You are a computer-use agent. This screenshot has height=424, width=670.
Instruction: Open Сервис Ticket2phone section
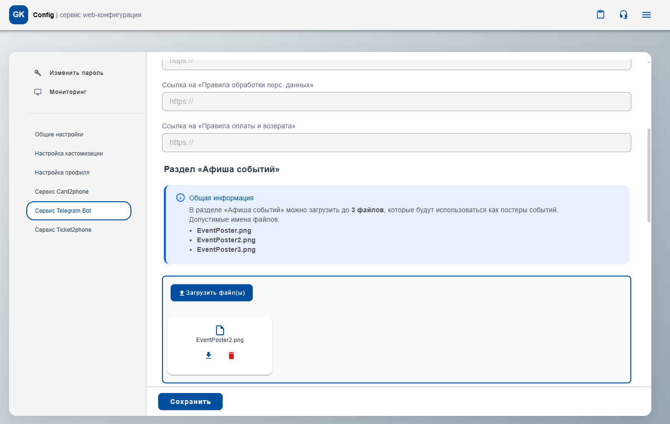[x=63, y=230]
